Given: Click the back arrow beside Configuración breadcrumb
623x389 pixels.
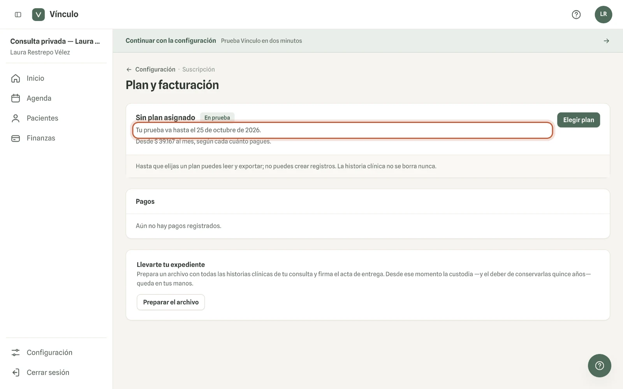Looking at the screenshot, I should click(129, 70).
